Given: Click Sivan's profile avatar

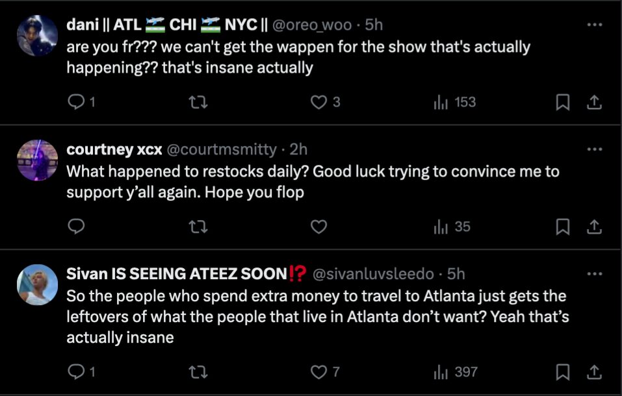Looking at the screenshot, I should click(x=38, y=284).
